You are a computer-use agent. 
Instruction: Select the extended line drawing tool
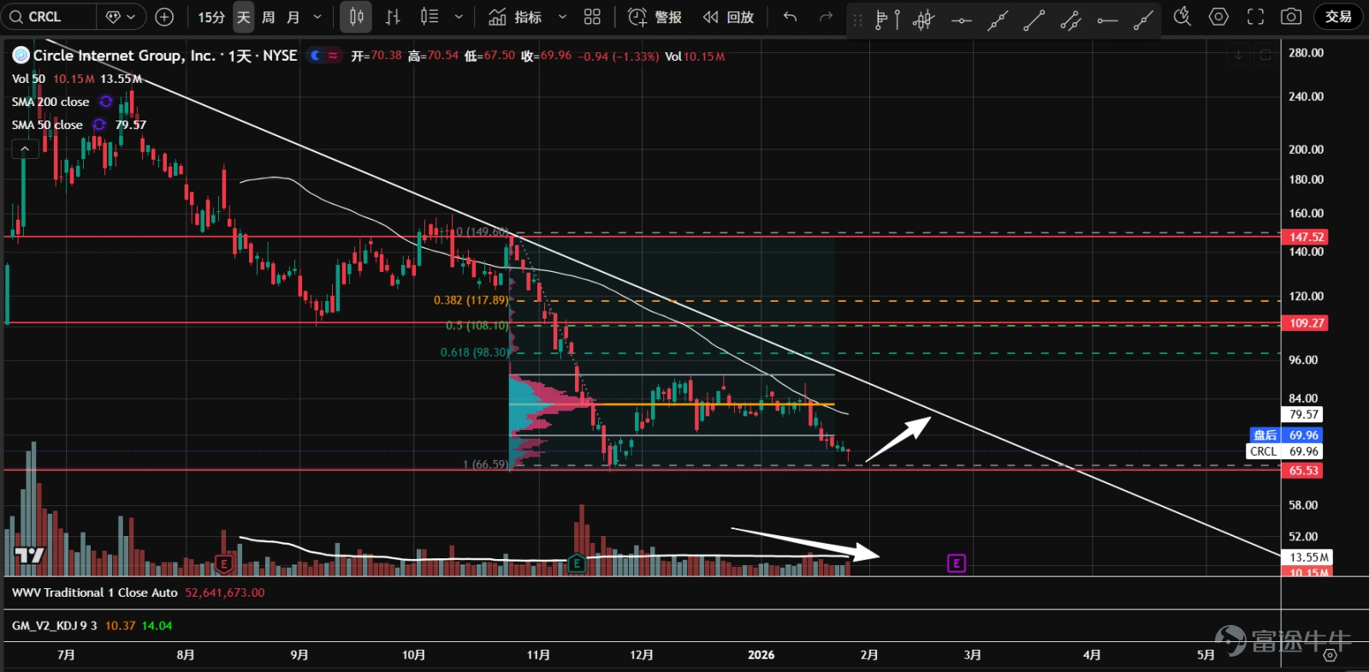(1143, 20)
